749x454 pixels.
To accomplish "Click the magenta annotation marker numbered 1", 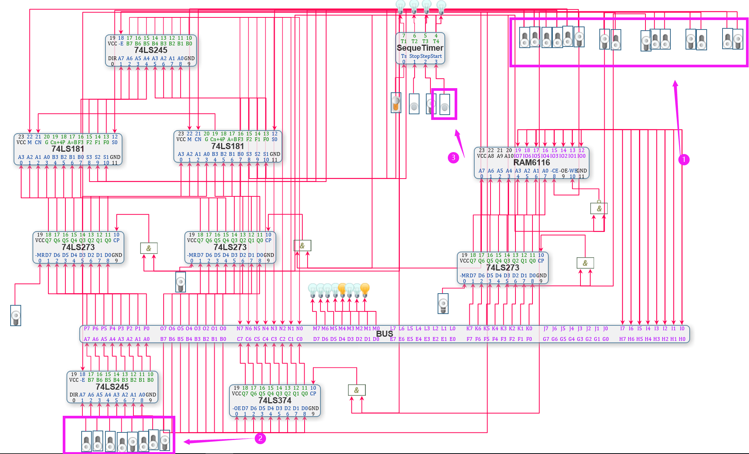I will coord(683,160).
